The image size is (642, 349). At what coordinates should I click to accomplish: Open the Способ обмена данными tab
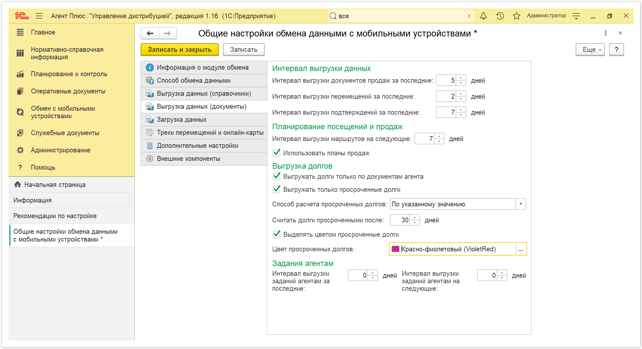pyautogui.click(x=204, y=80)
